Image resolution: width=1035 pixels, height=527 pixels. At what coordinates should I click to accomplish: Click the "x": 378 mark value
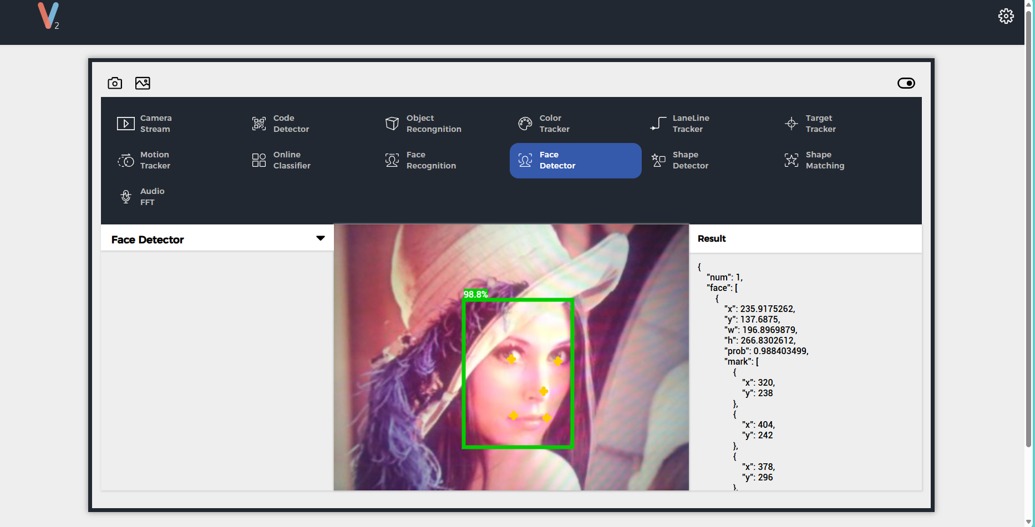pos(759,467)
